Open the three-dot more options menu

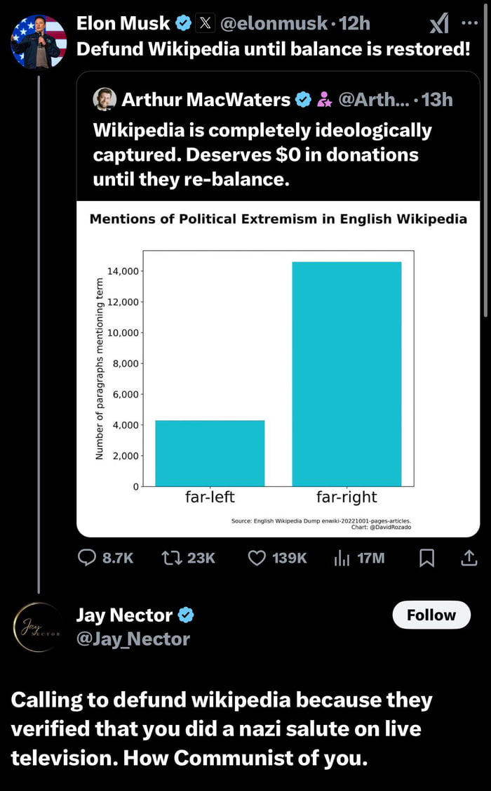[x=469, y=22]
